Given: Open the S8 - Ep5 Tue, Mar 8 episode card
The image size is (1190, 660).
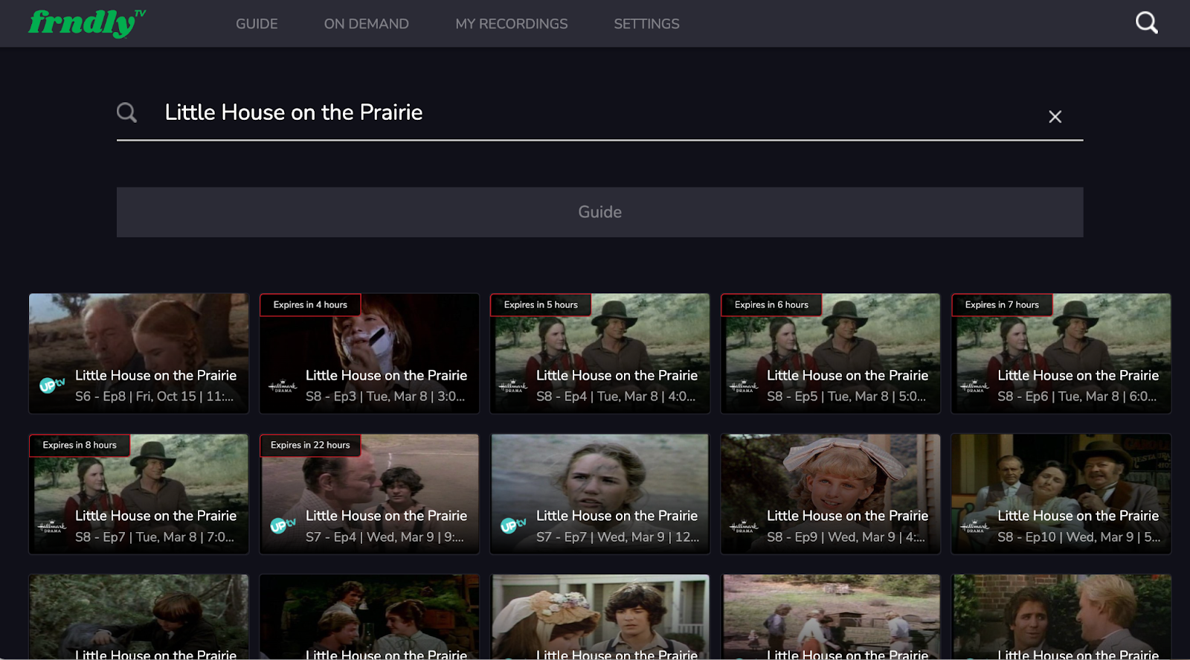Looking at the screenshot, I should 830,353.
